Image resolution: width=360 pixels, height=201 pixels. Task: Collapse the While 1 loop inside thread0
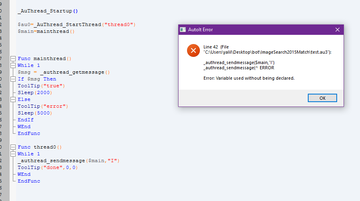13,154
